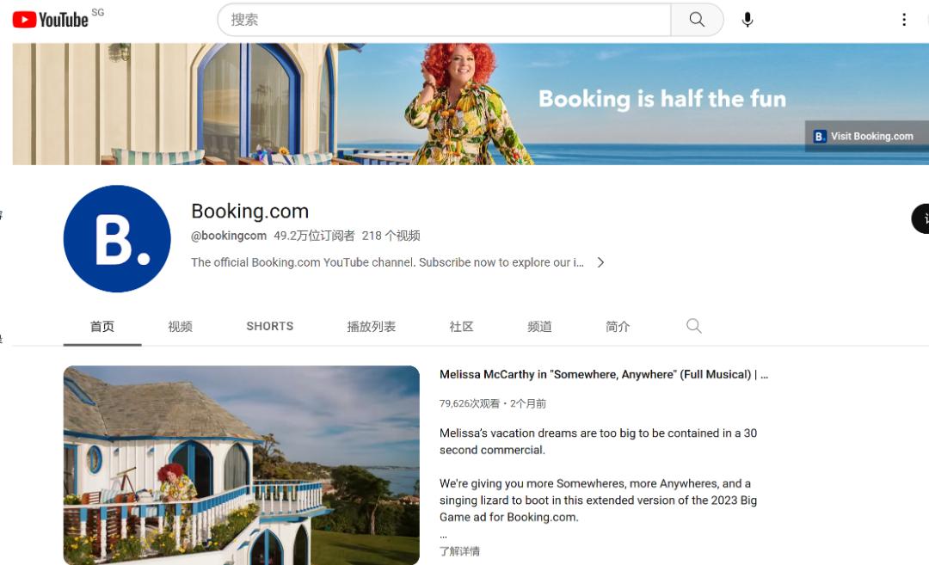Click the Booking.com channel name heading

(249, 211)
